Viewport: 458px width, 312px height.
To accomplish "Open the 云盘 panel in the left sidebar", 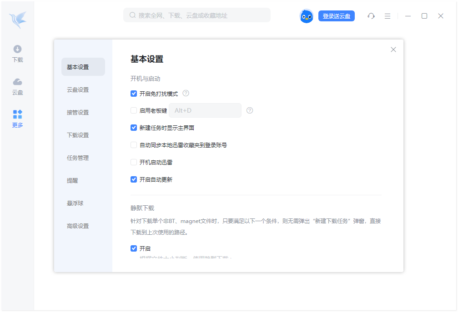I will 17,86.
